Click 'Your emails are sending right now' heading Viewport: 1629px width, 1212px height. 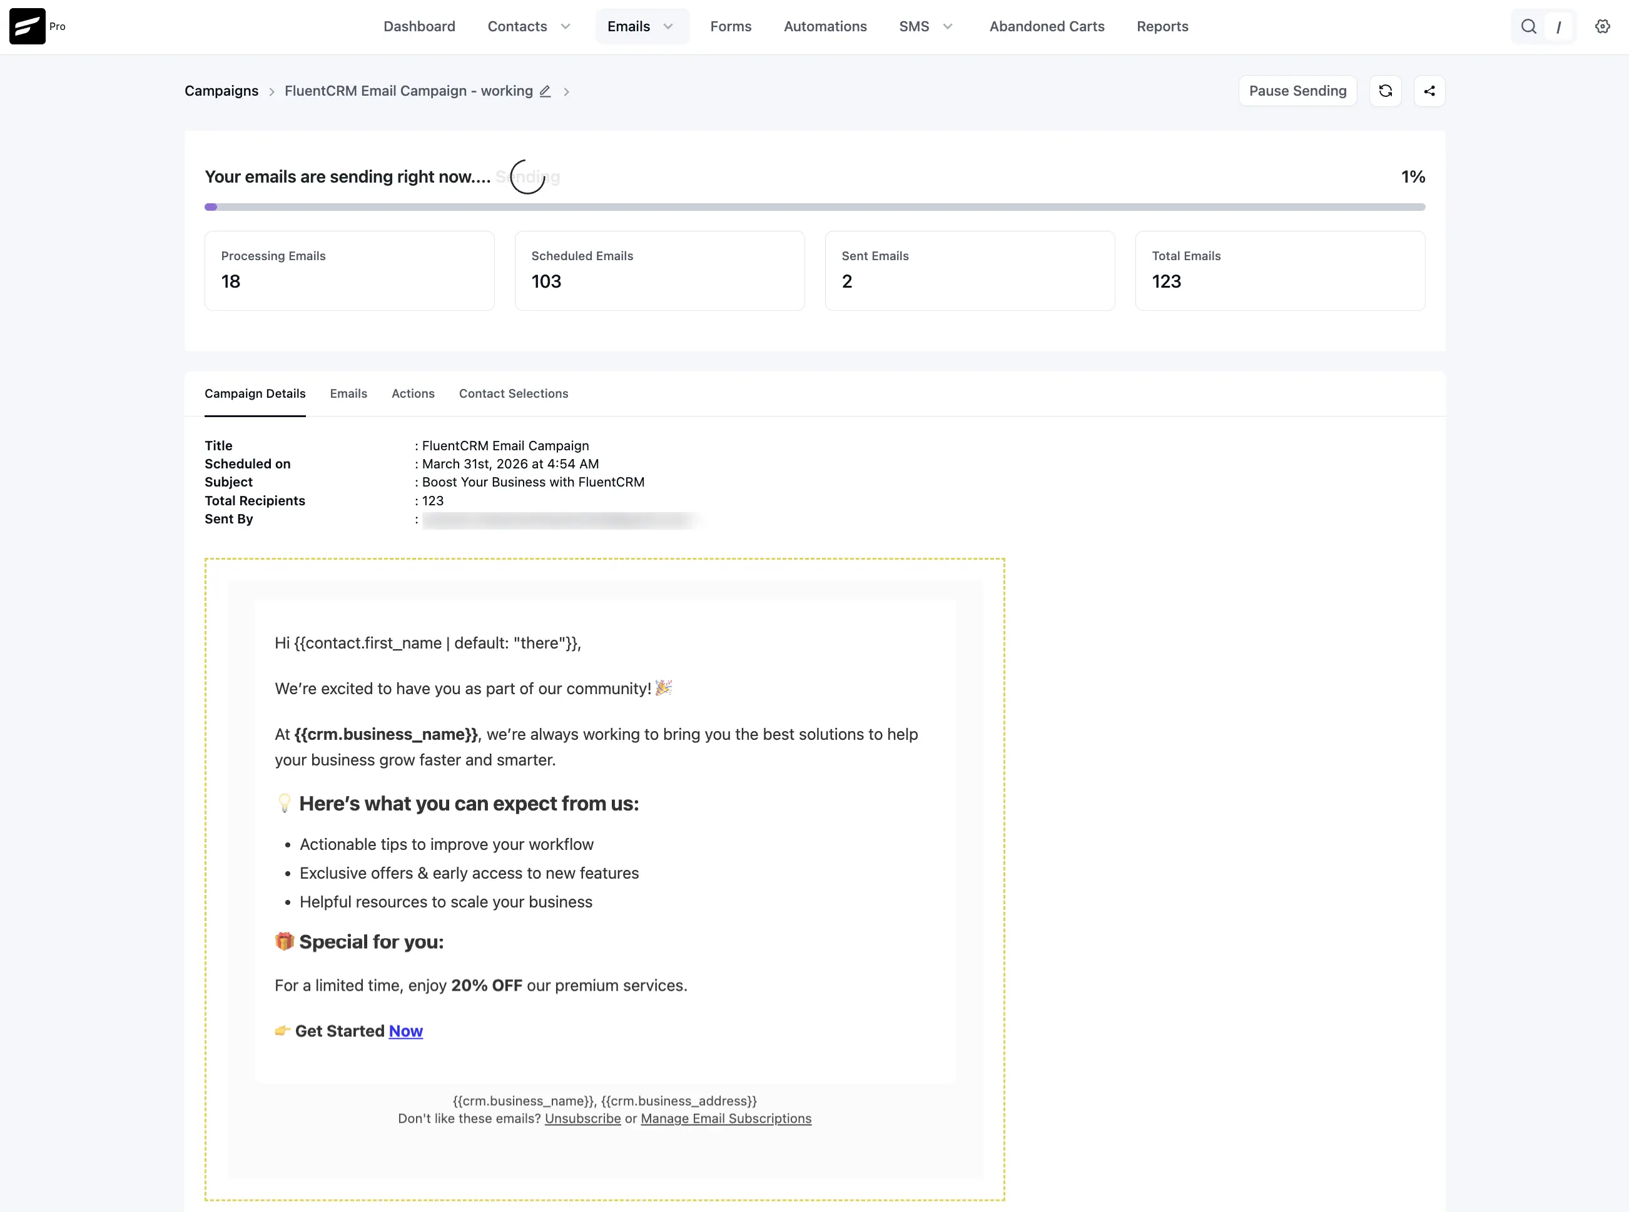coord(348,177)
